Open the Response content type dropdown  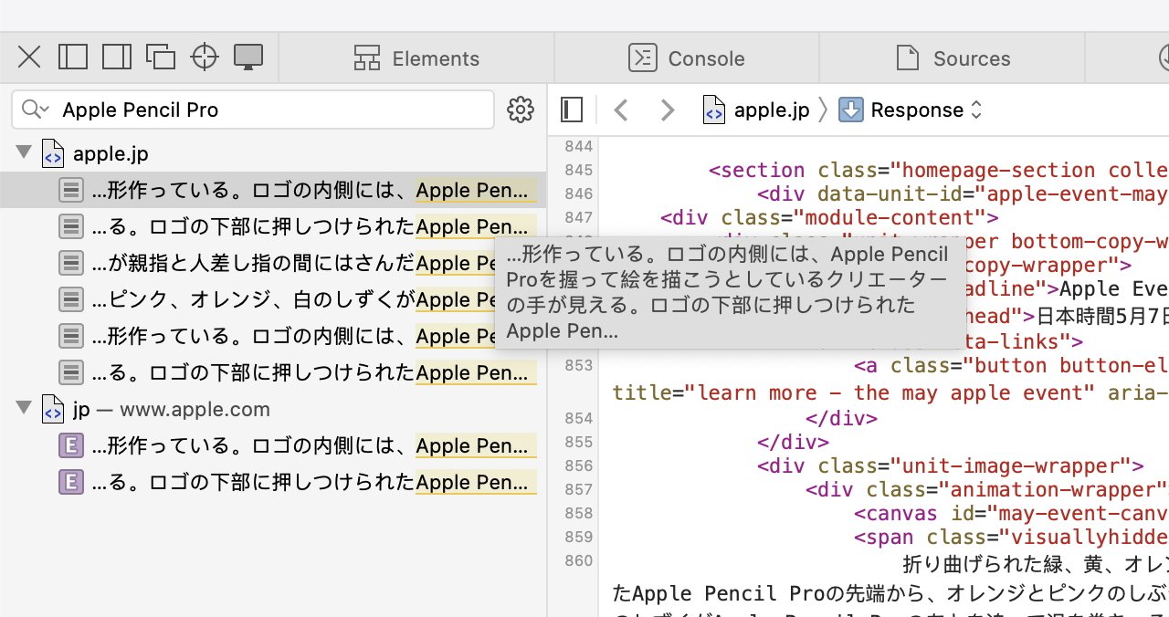[x=976, y=110]
